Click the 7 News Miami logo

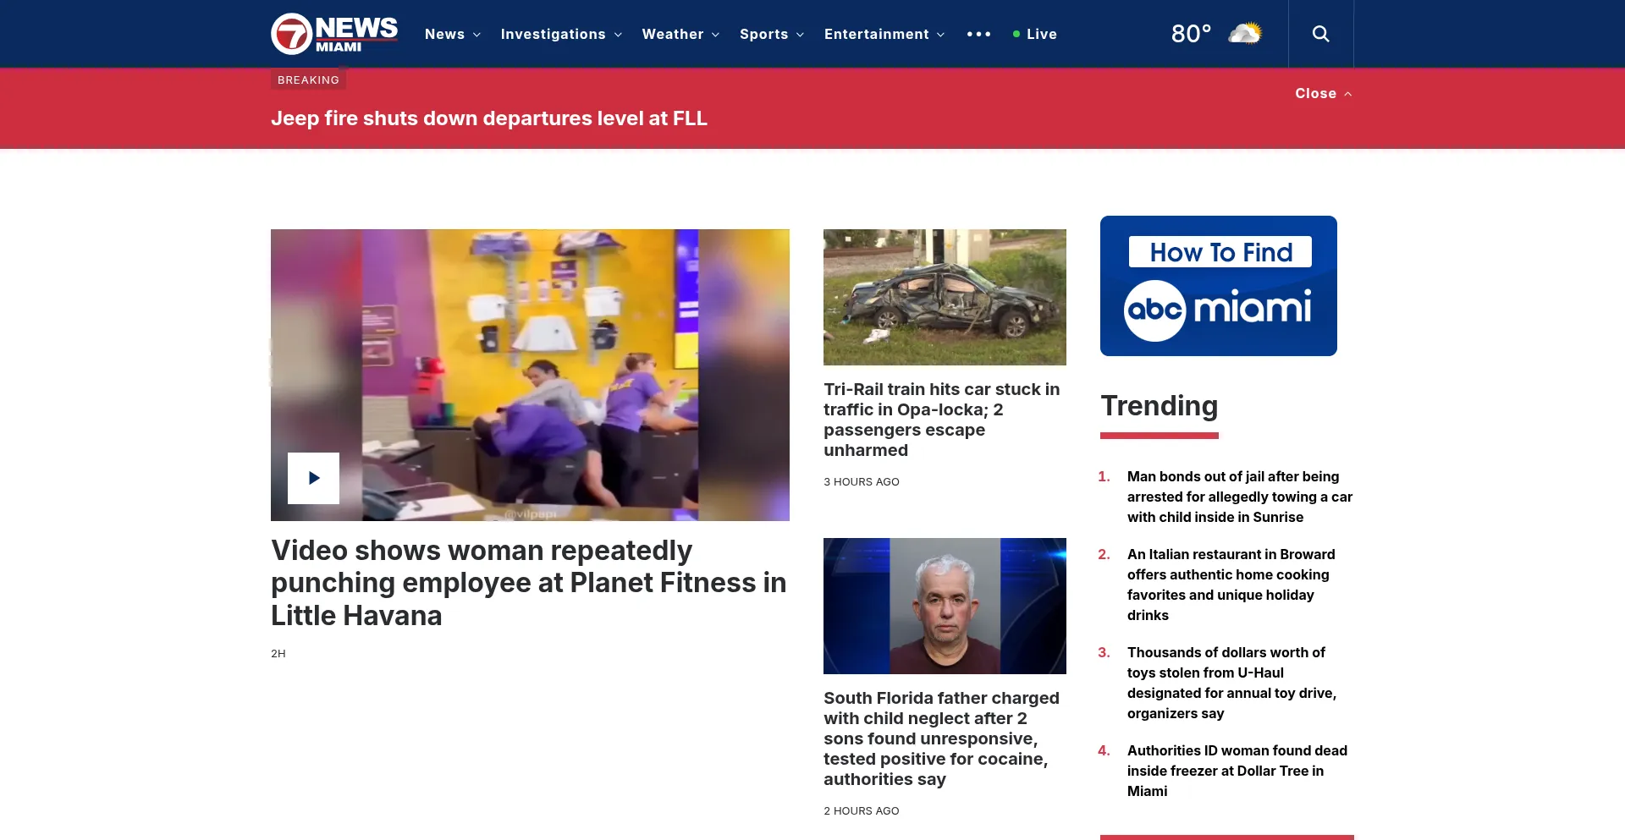pyautogui.click(x=334, y=33)
